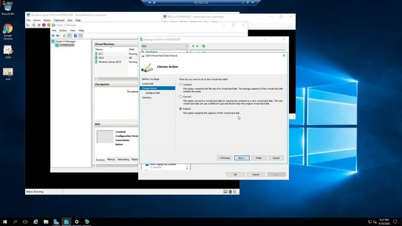Image resolution: width=402 pixels, height=226 pixels.
Task: Open View menu in Hyper-V Manager
Action: coord(73,30)
